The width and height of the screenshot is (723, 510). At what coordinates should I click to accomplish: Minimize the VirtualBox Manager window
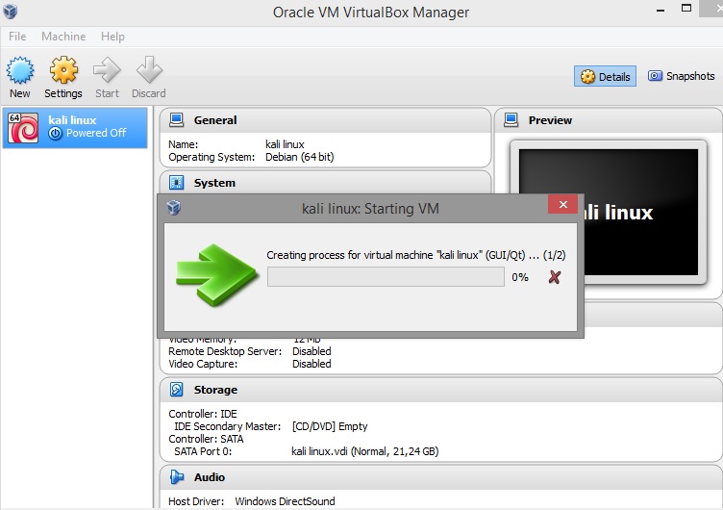coord(661,11)
